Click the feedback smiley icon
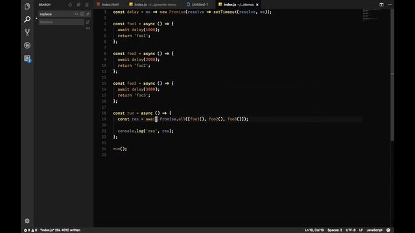This screenshot has height=233, width=415. click(388, 230)
